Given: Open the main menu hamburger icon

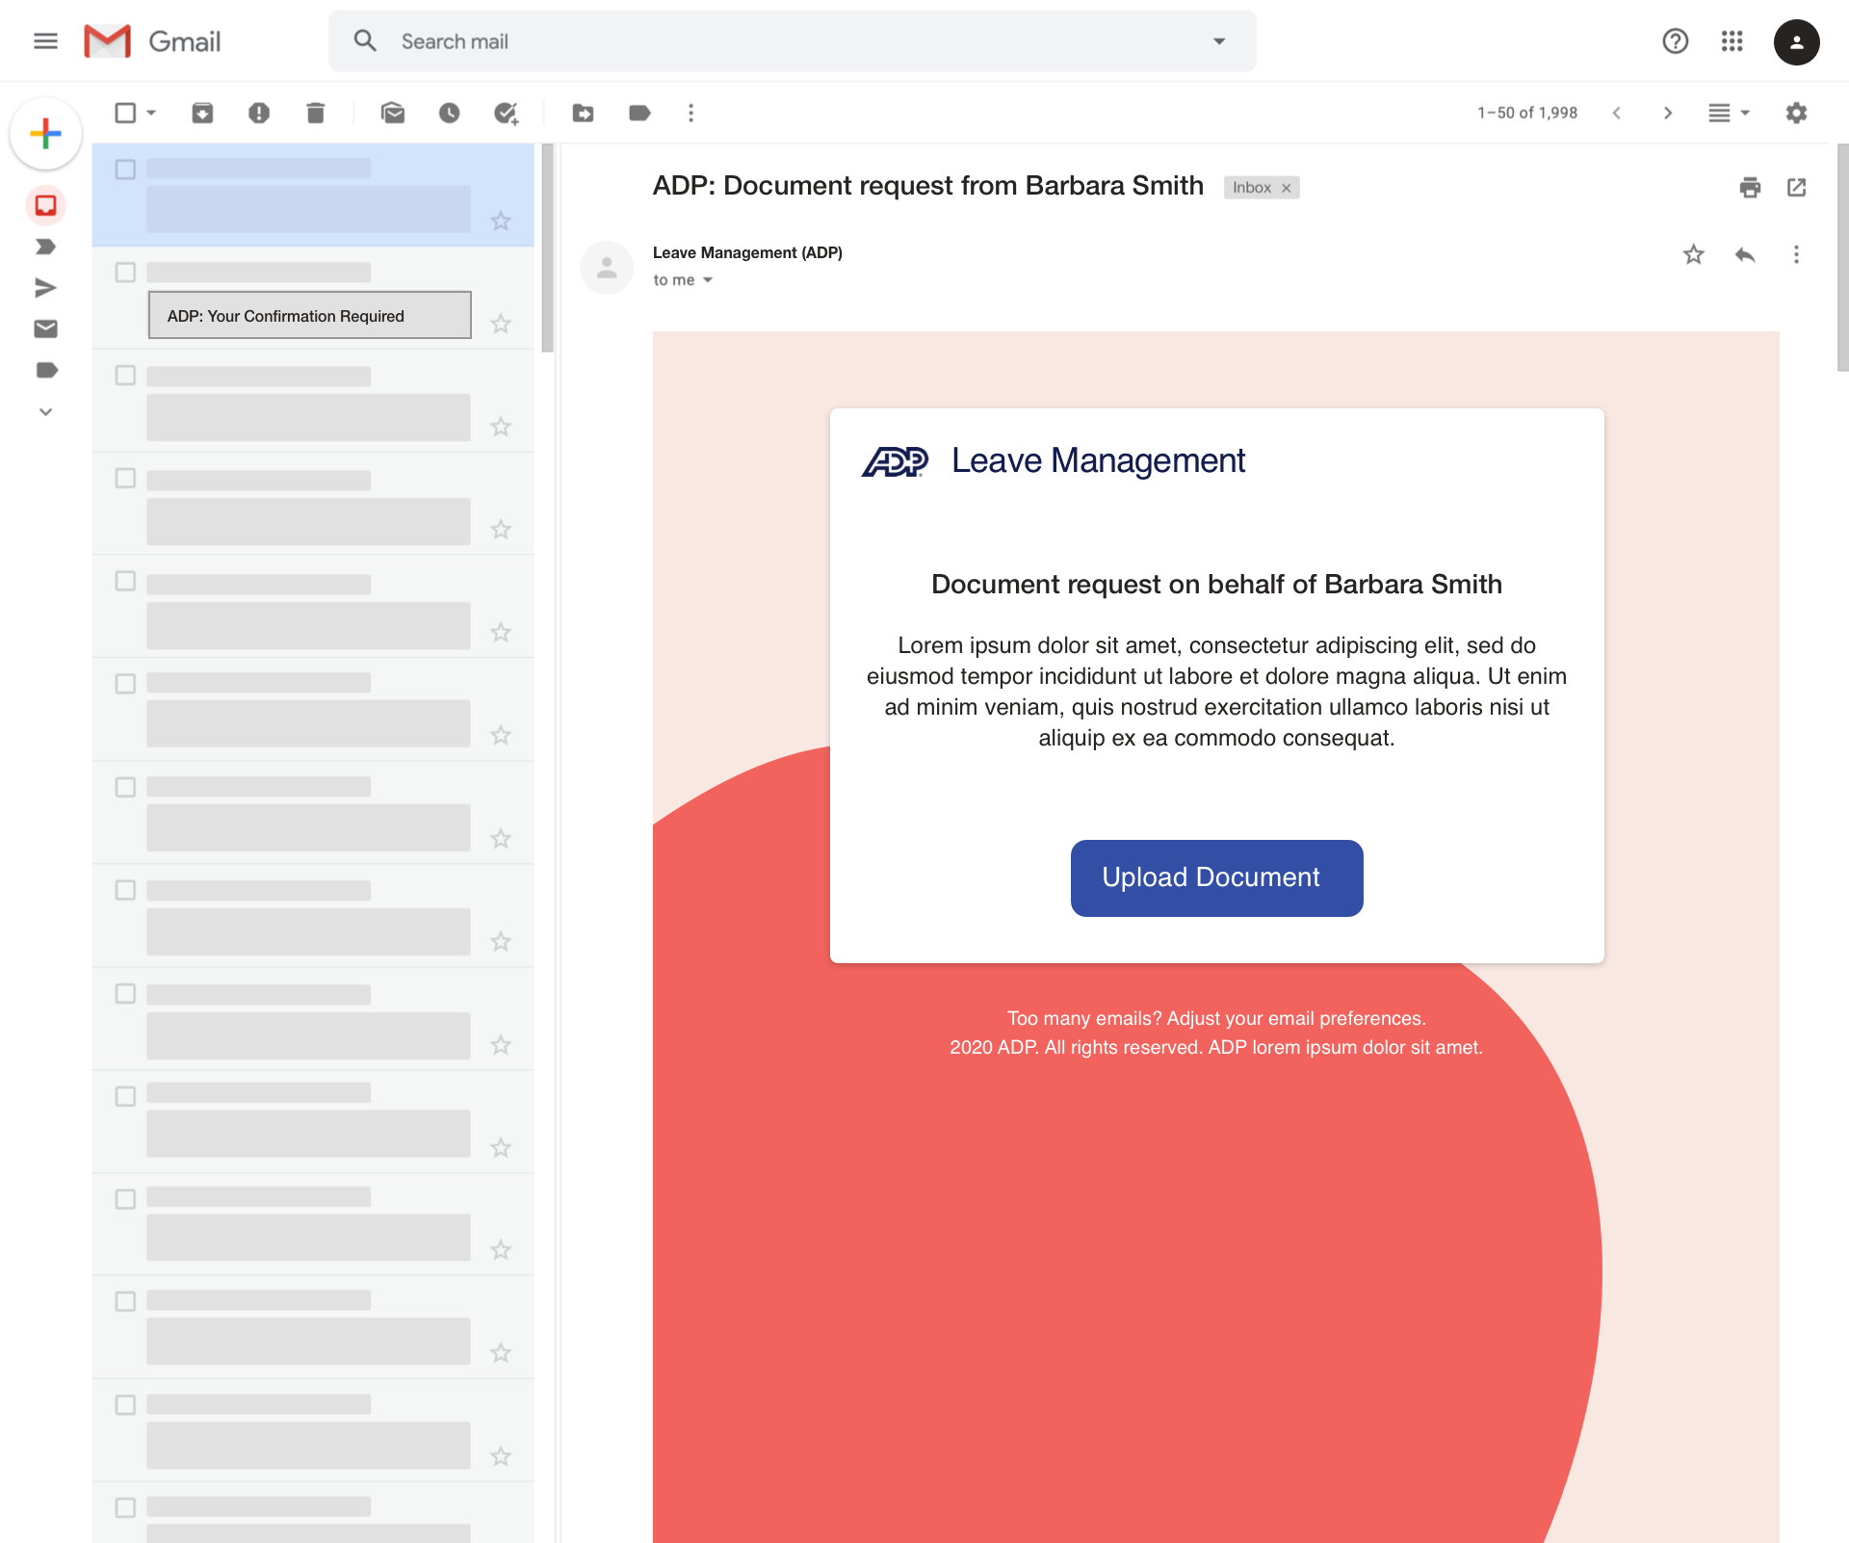Looking at the screenshot, I should [x=45, y=41].
